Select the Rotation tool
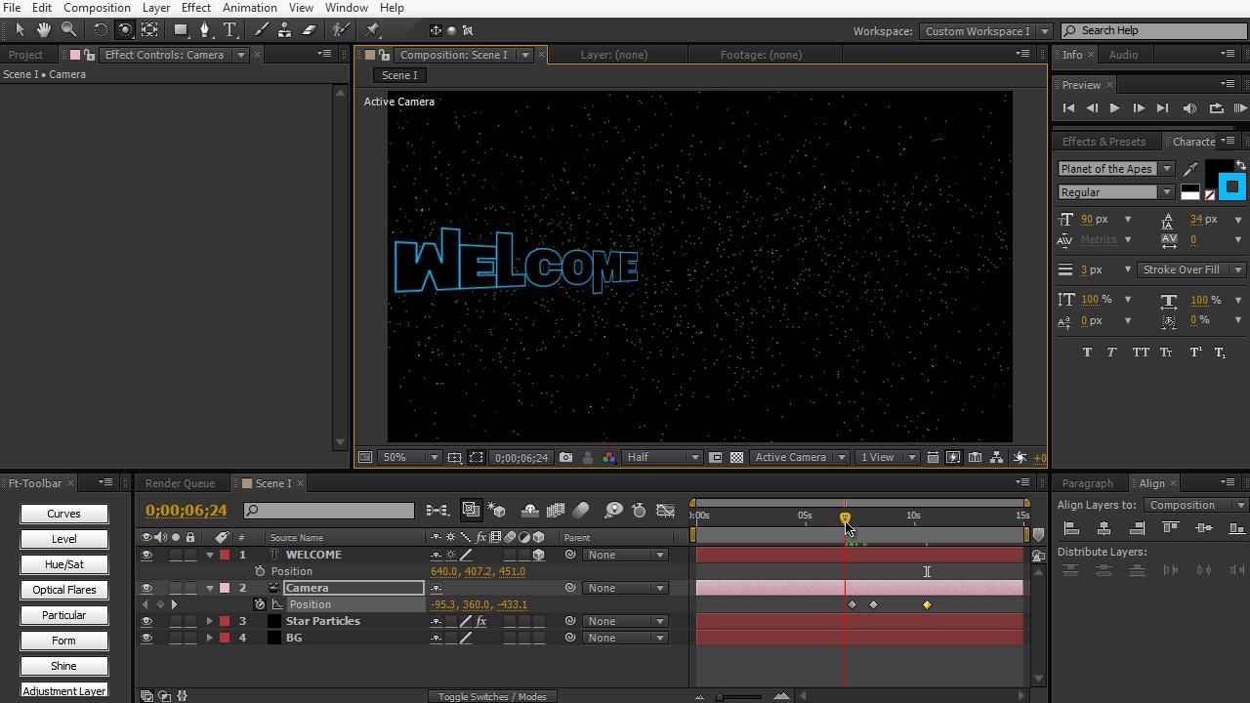The width and height of the screenshot is (1250, 703). tap(100, 30)
